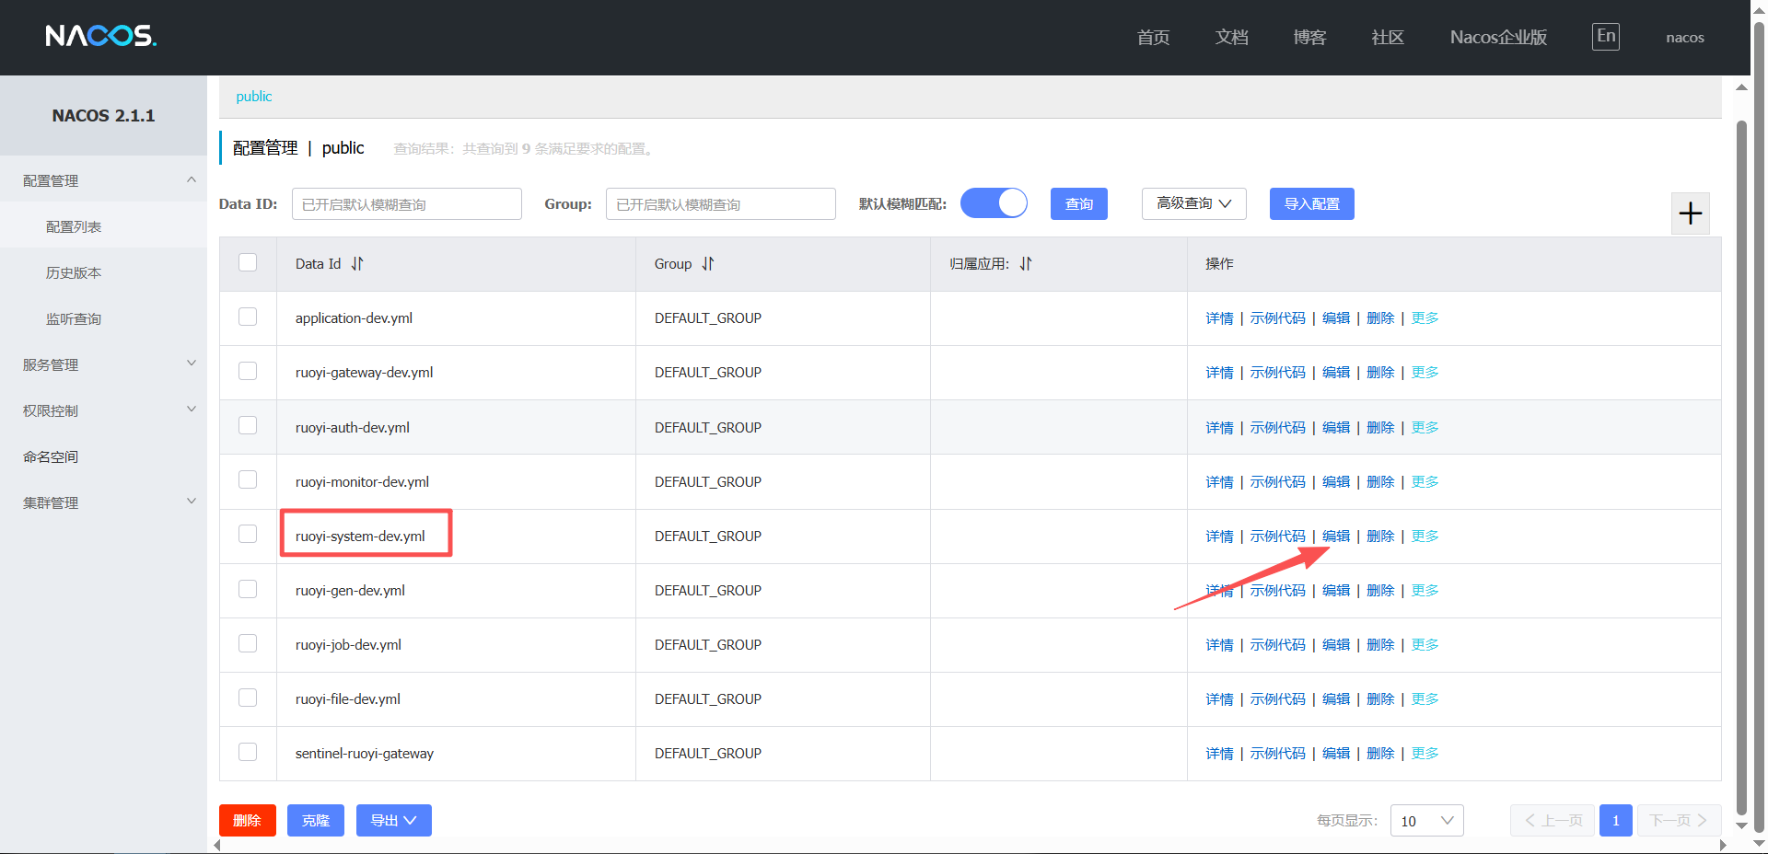Focus the Data ID search field
Screen dimensions: 1768x854
tap(407, 204)
